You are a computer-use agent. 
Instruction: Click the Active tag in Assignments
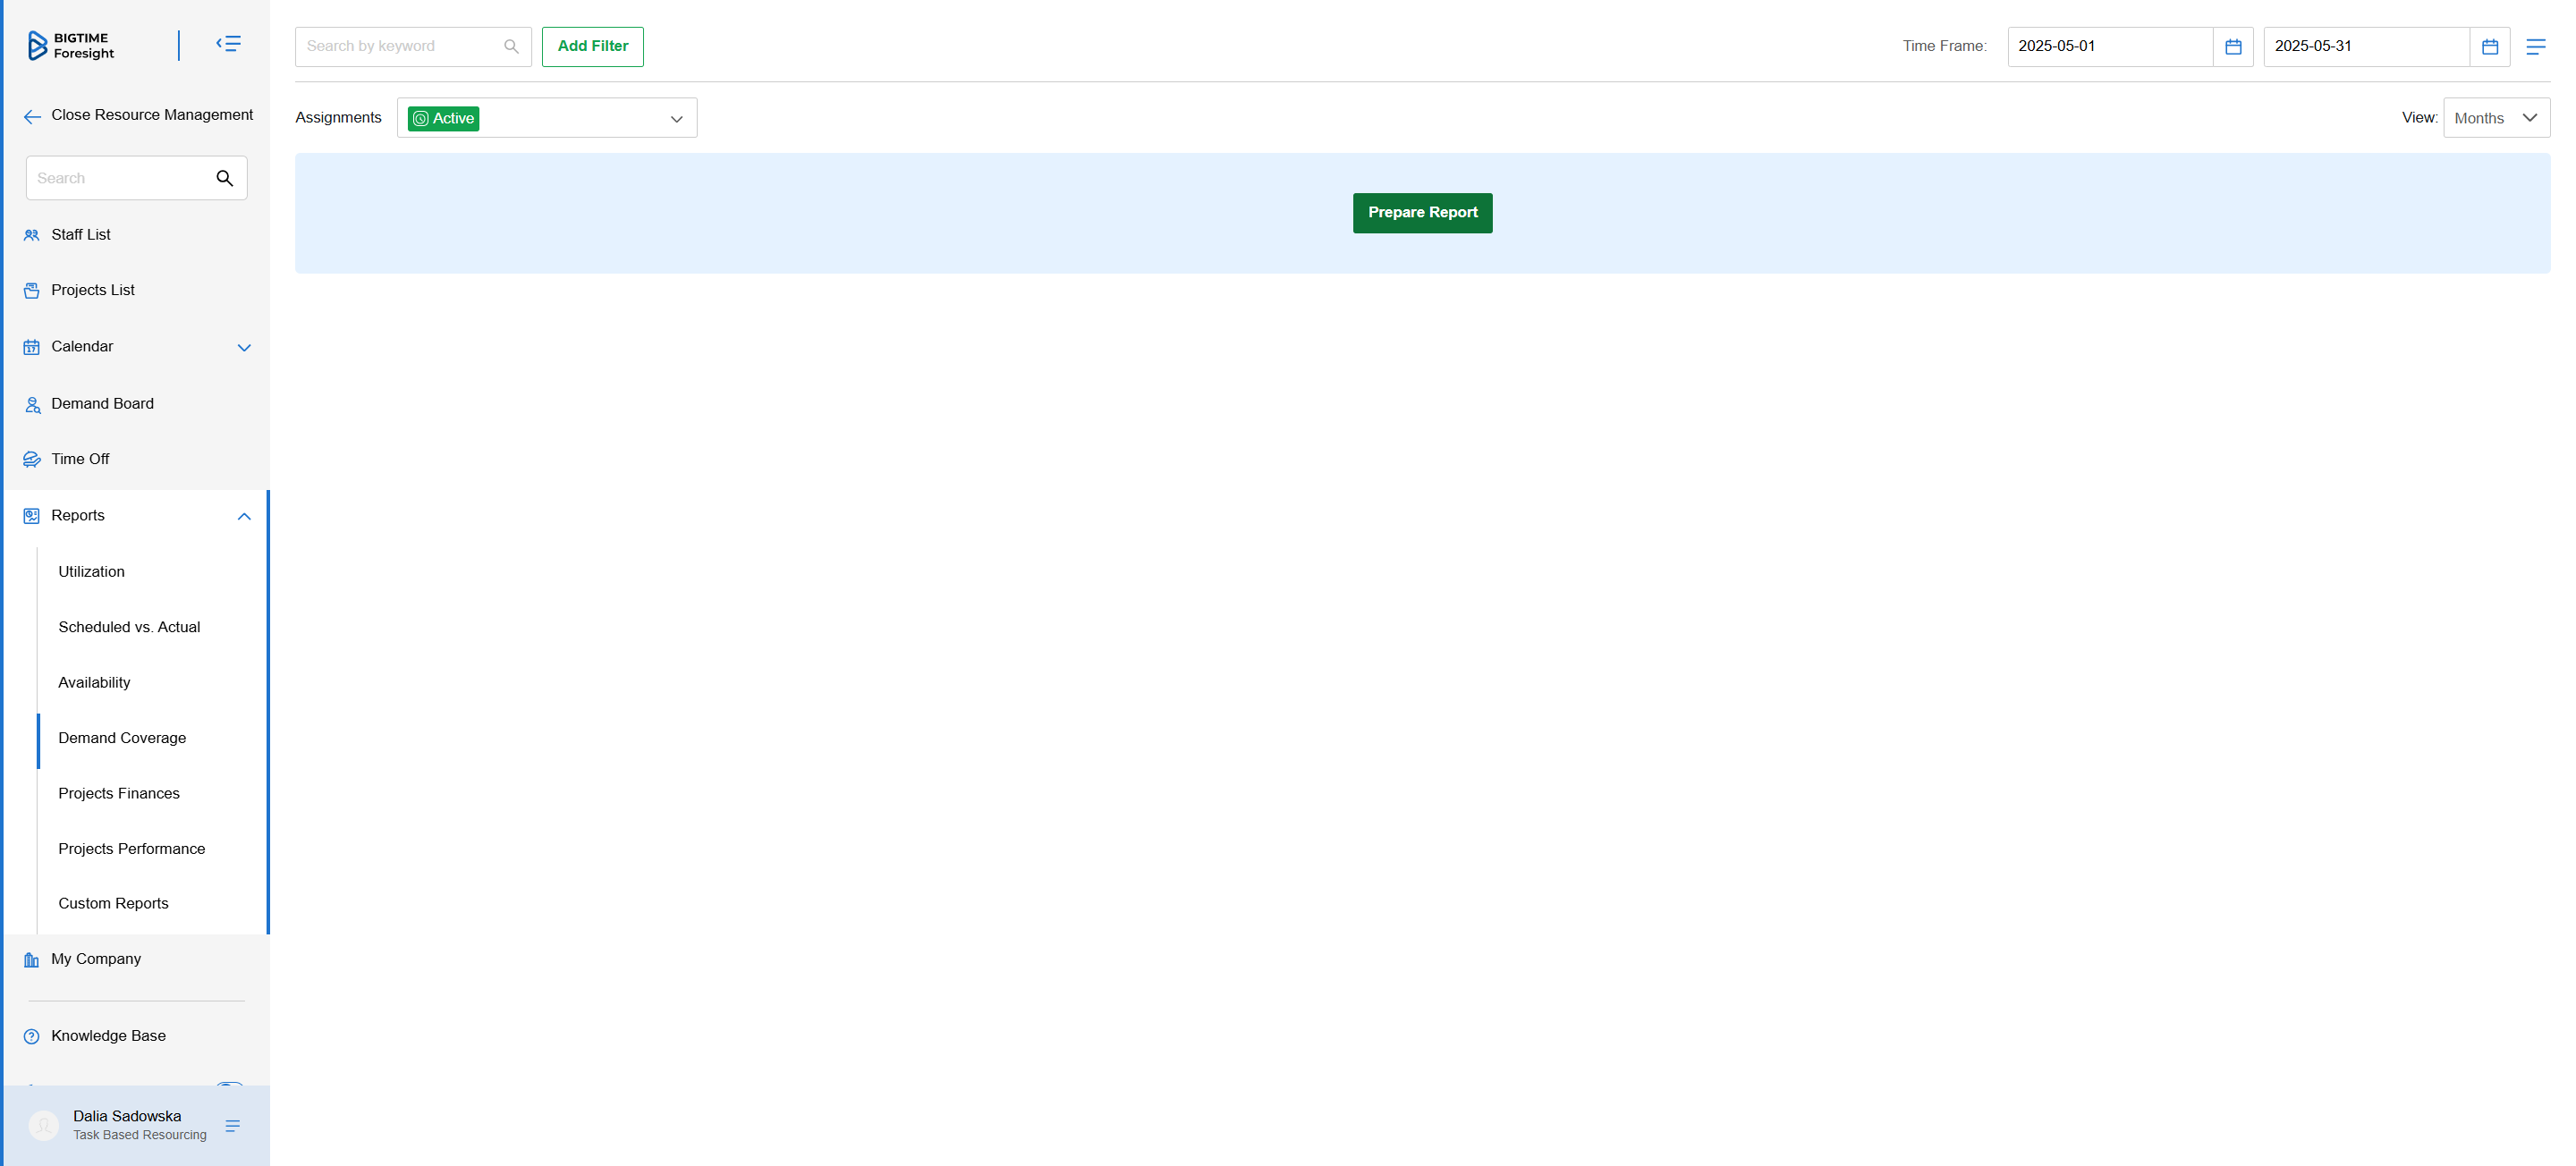(x=443, y=119)
